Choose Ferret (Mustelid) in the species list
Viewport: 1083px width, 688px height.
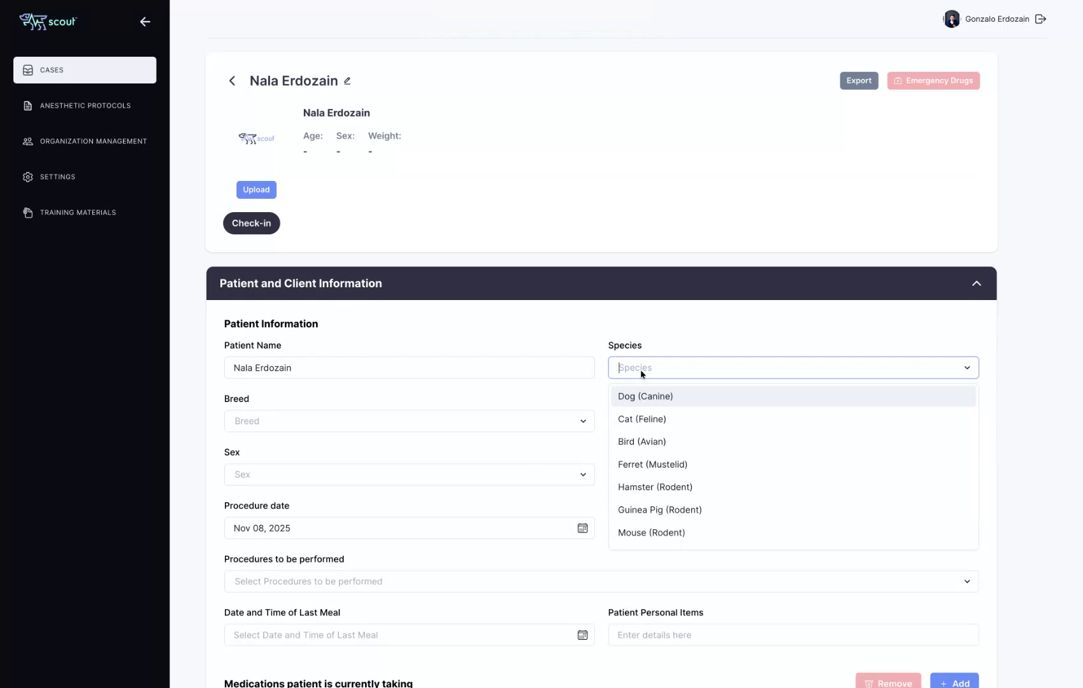(652, 464)
